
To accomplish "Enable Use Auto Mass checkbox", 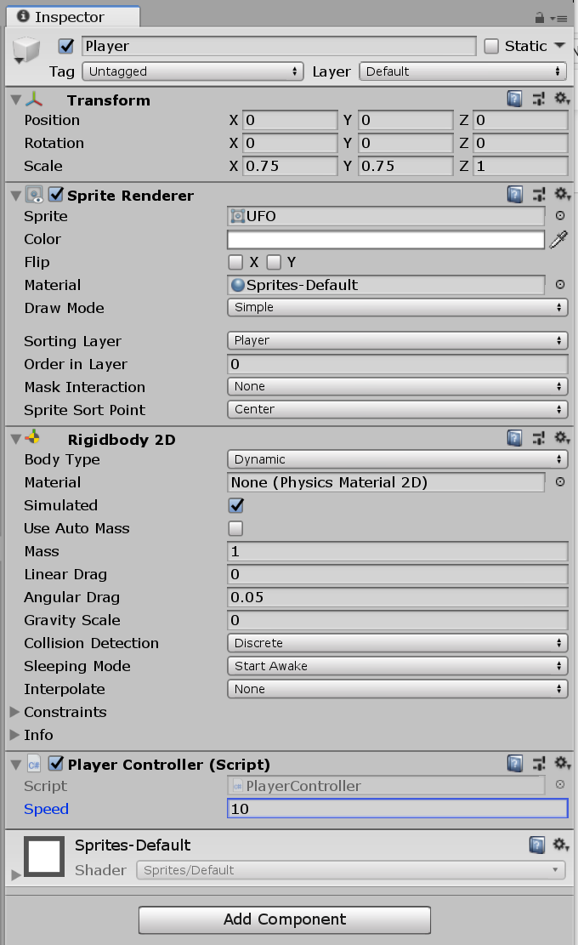I will [x=235, y=528].
